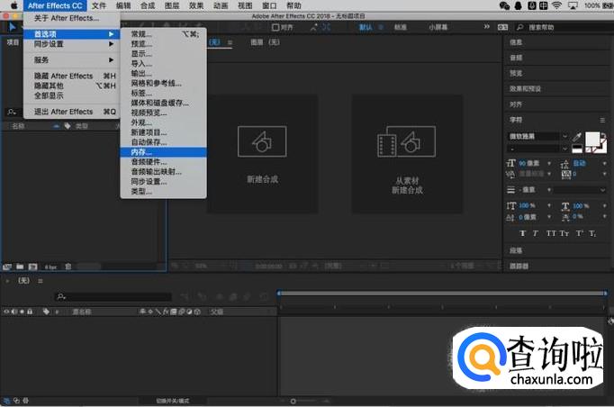Toggle Faux Bold text style
This screenshot has height=407, width=614.
click(x=522, y=233)
